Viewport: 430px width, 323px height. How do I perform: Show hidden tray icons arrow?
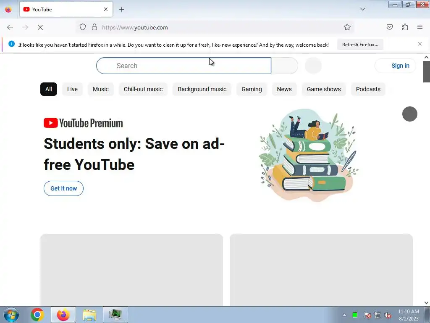tap(344, 315)
